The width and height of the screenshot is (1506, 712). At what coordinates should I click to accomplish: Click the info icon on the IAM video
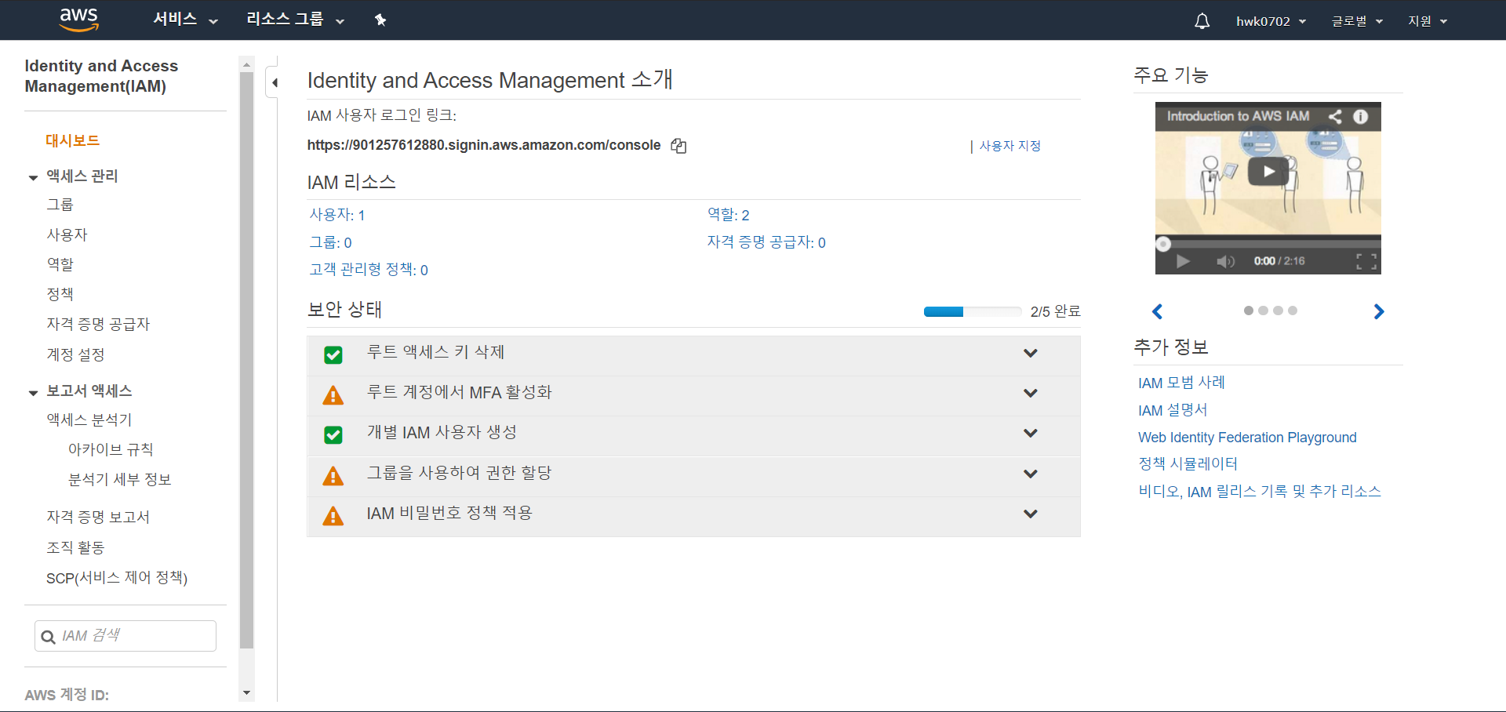point(1361,116)
